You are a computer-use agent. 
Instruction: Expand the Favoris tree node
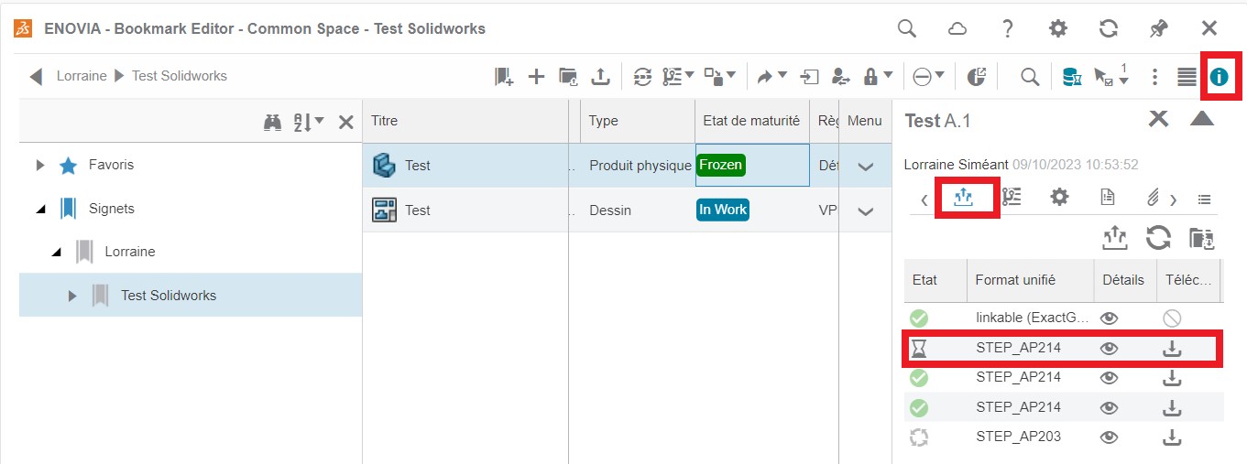pyautogui.click(x=40, y=166)
